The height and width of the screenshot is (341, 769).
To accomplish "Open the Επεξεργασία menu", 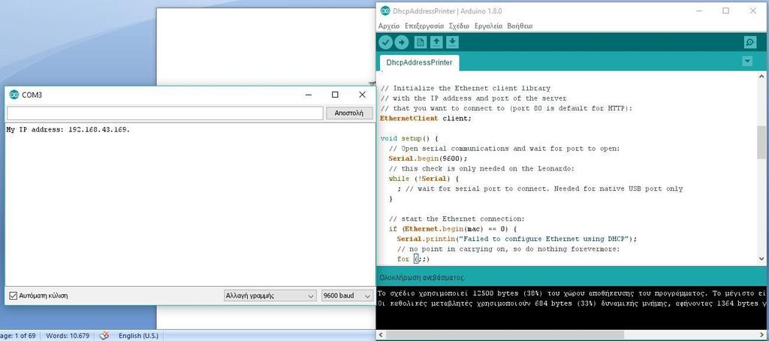I will click(x=424, y=26).
